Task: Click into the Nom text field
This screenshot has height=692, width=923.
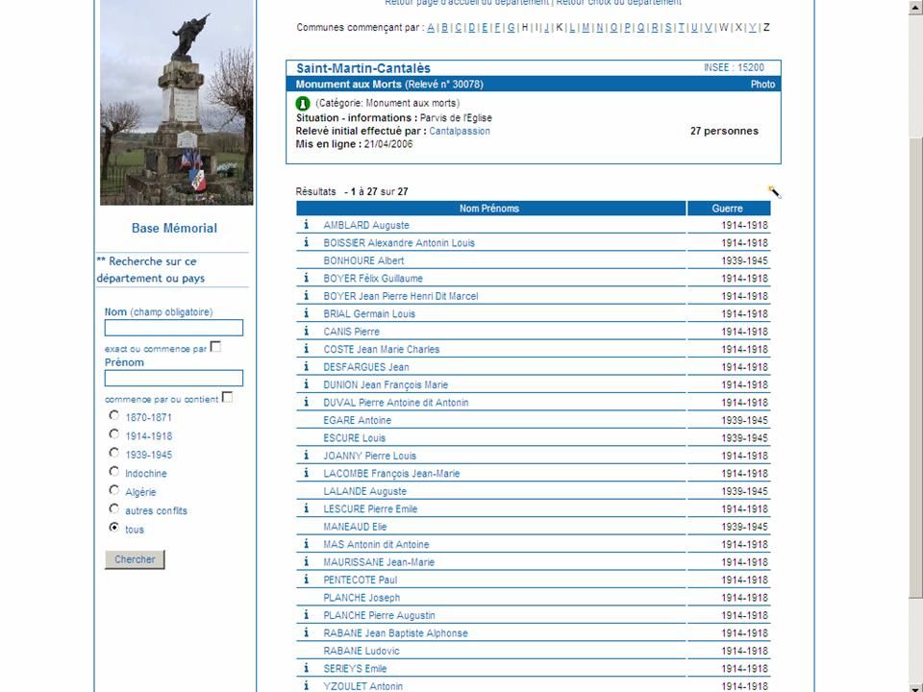Action: click(x=174, y=328)
